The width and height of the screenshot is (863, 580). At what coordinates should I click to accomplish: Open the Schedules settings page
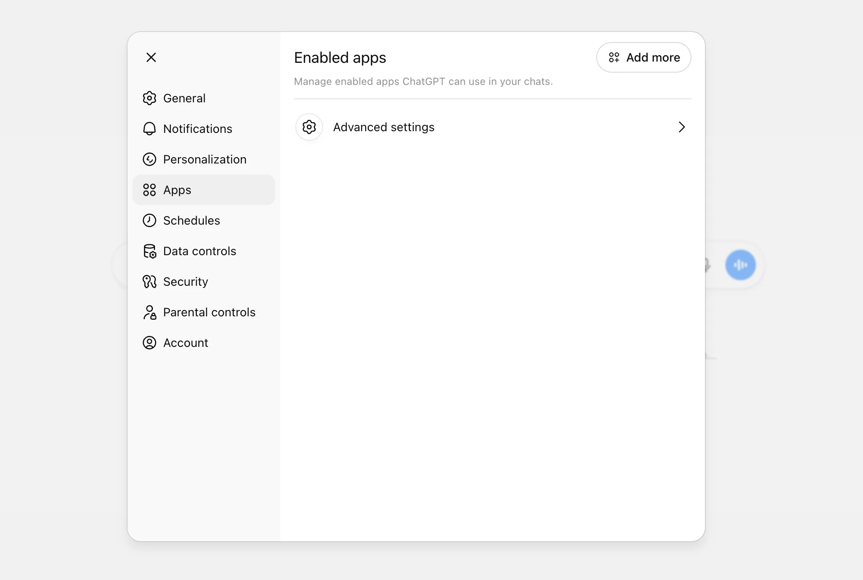pyautogui.click(x=192, y=220)
